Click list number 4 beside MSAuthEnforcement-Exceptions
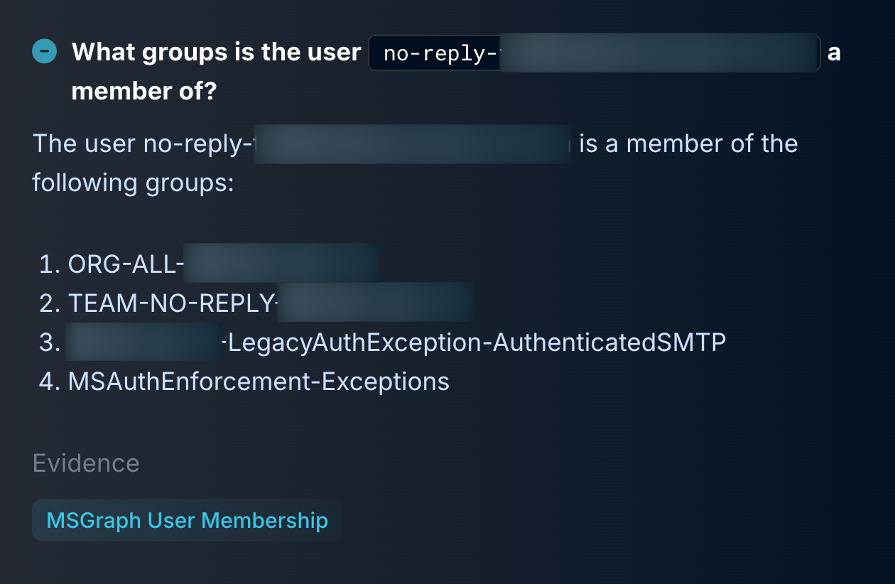The width and height of the screenshot is (895, 584). (50, 382)
